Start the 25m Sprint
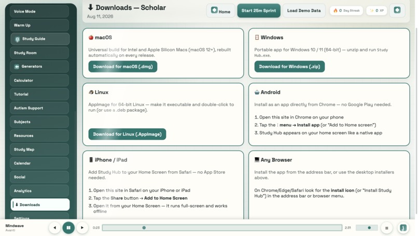Image resolution: width=418 pixels, height=236 pixels. [259, 11]
